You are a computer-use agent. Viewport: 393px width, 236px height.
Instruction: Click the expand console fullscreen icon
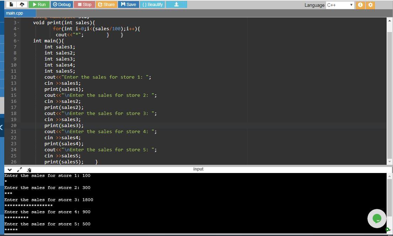coord(20,170)
